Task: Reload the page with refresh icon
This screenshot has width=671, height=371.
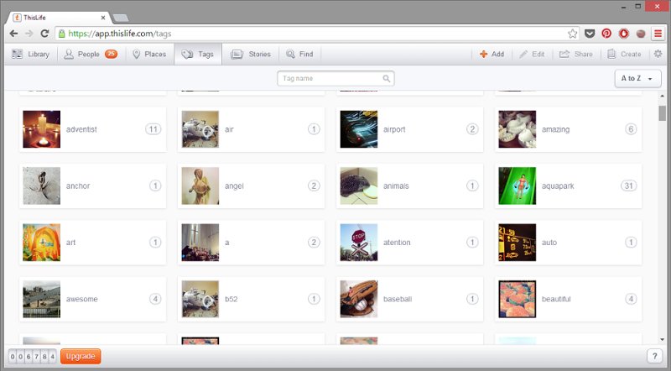Action: 44,34
